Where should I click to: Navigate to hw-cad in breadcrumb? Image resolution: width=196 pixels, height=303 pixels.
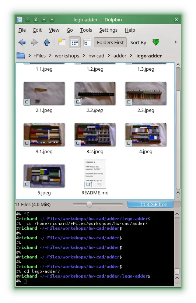[96, 56]
